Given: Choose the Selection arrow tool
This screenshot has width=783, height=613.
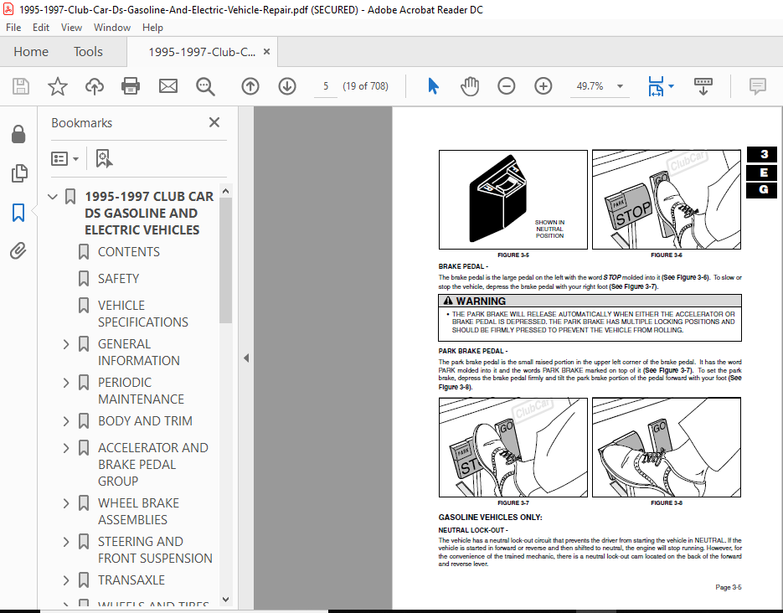Looking at the screenshot, I should pyautogui.click(x=433, y=86).
